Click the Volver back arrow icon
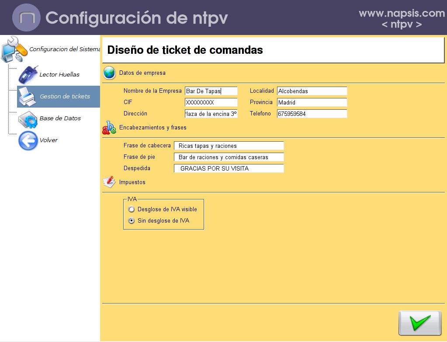Viewport: 447px width, 342px height. 28,140
